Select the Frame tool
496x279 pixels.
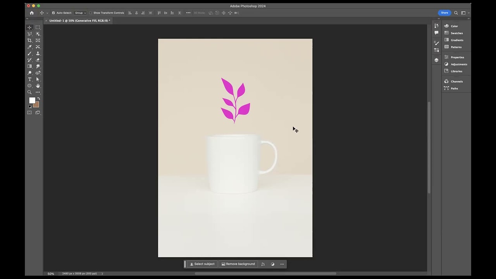(38, 40)
